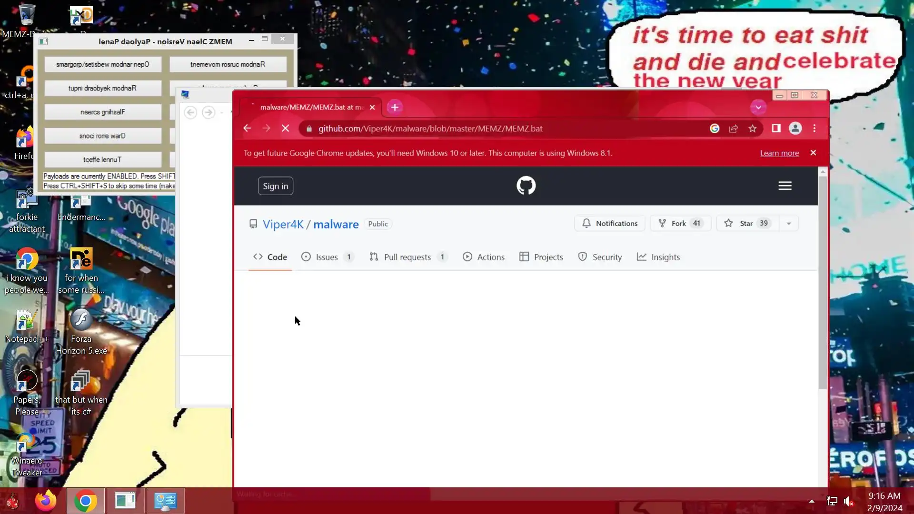
Task: Click the share page icon
Action: click(x=734, y=128)
